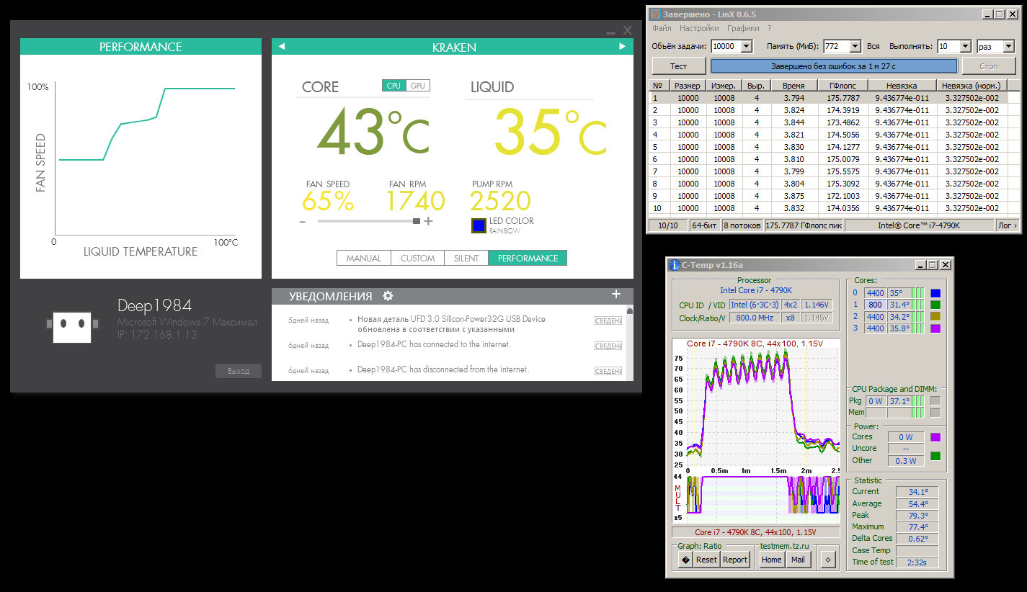Viewport: 1027px width, 592px height.
Task: Click the core 1 frequency field showing 800
Action: coord(875,305)
